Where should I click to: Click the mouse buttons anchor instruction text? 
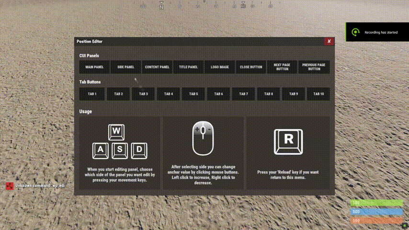[203, 174]
